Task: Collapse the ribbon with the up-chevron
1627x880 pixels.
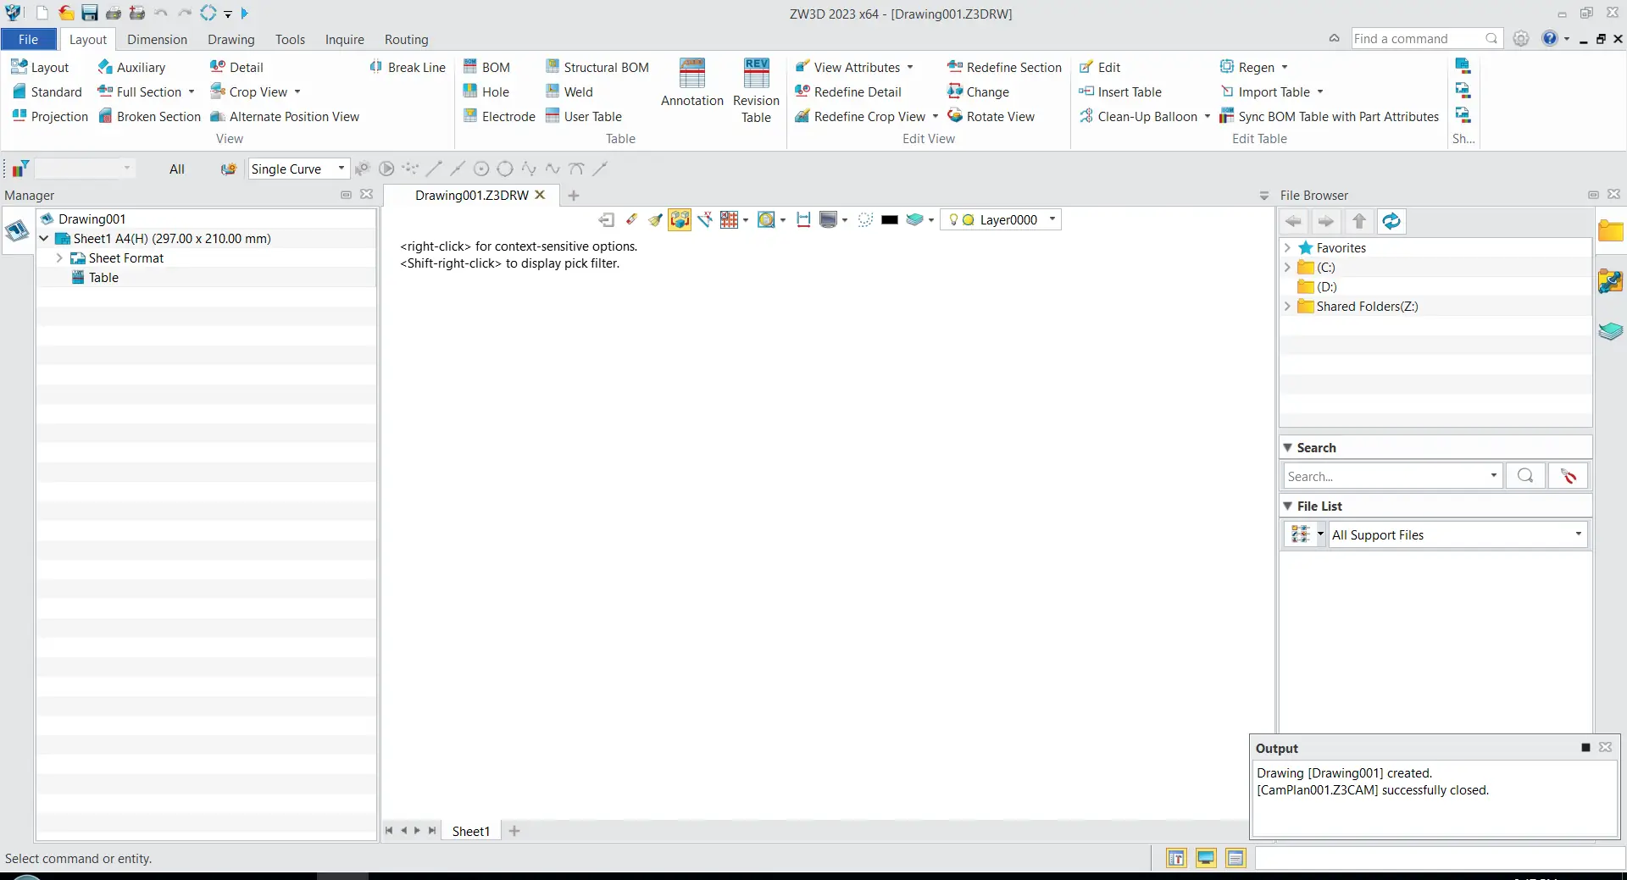Action: coord(1334,39)
